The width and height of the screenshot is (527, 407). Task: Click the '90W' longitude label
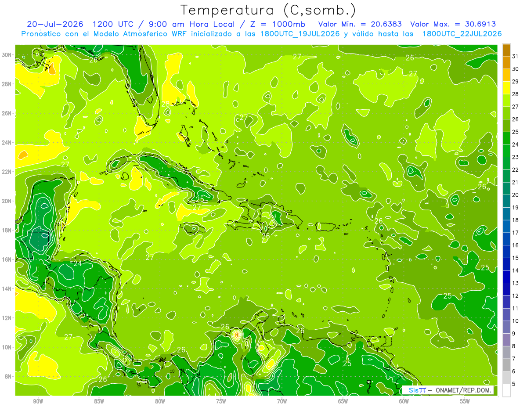(38, 401)
